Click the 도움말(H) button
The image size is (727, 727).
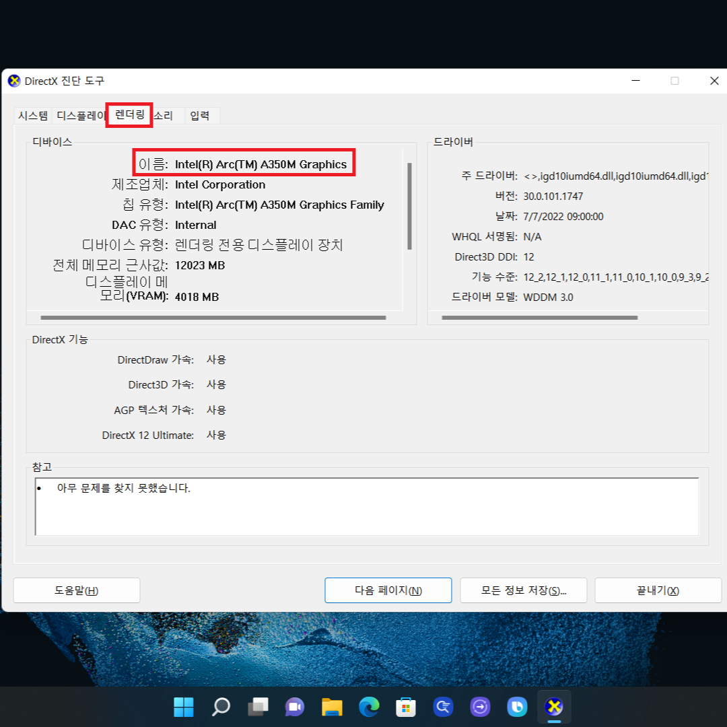pyautogui.click(x=77, y=590)
